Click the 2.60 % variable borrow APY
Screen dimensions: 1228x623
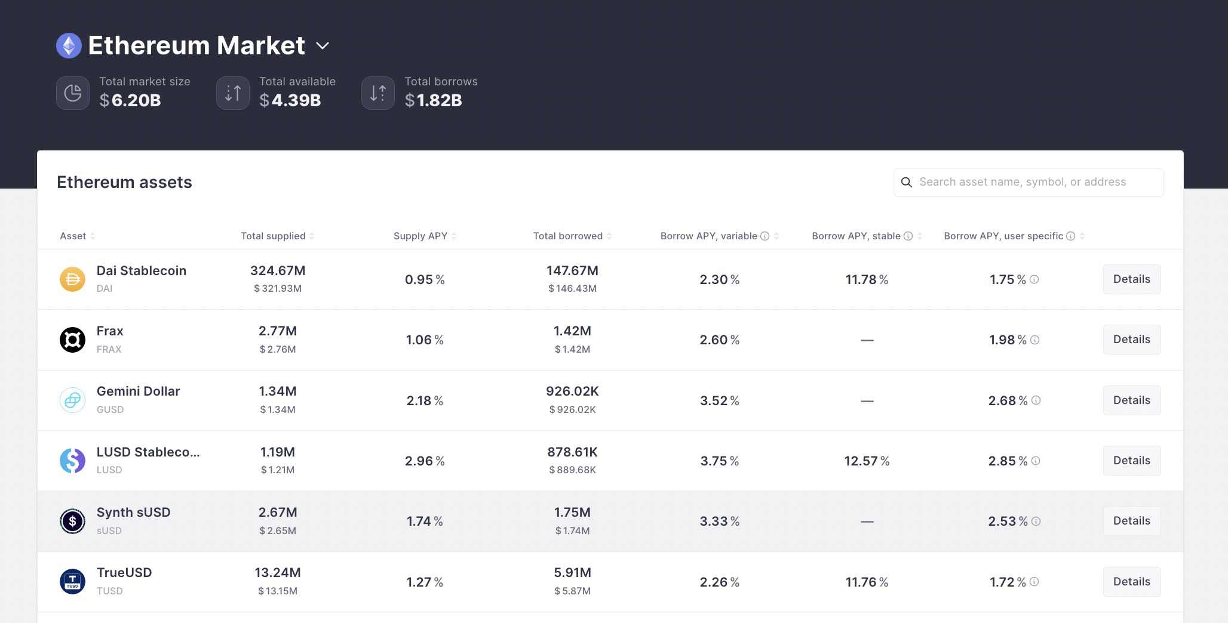pyautogui.click(x=720, y=340)
